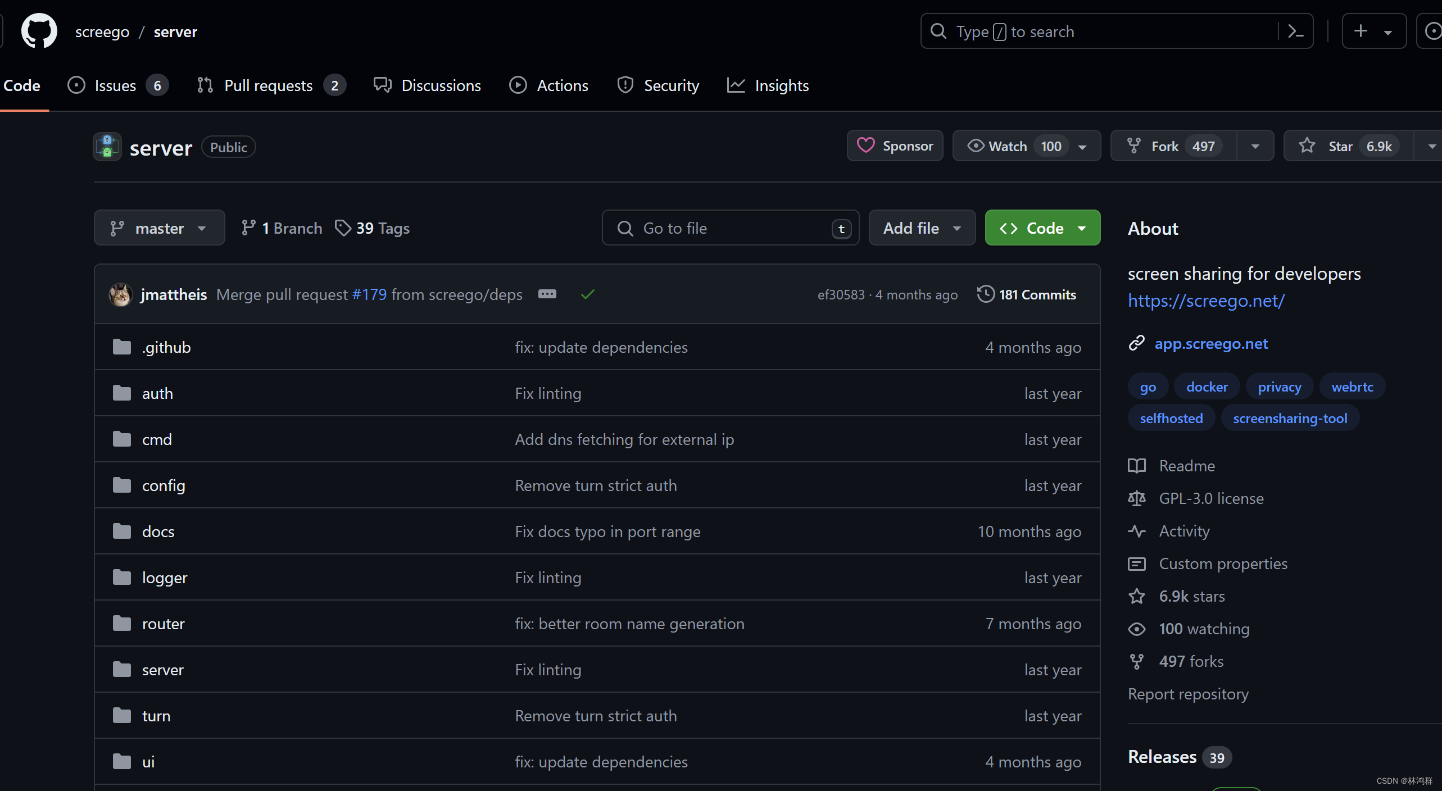The width and height of the screenshot is (1442, 791).
Task: Switch to the Actions tab
Action: click(x=549, y=85)
